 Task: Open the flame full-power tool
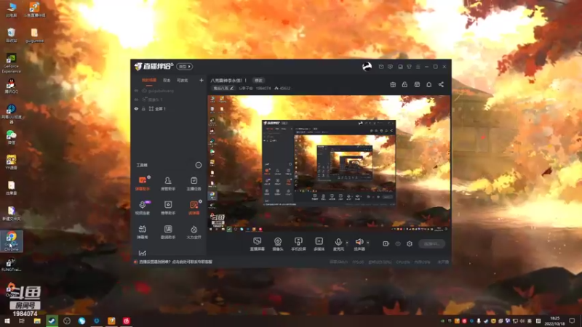tap(194, 232)
